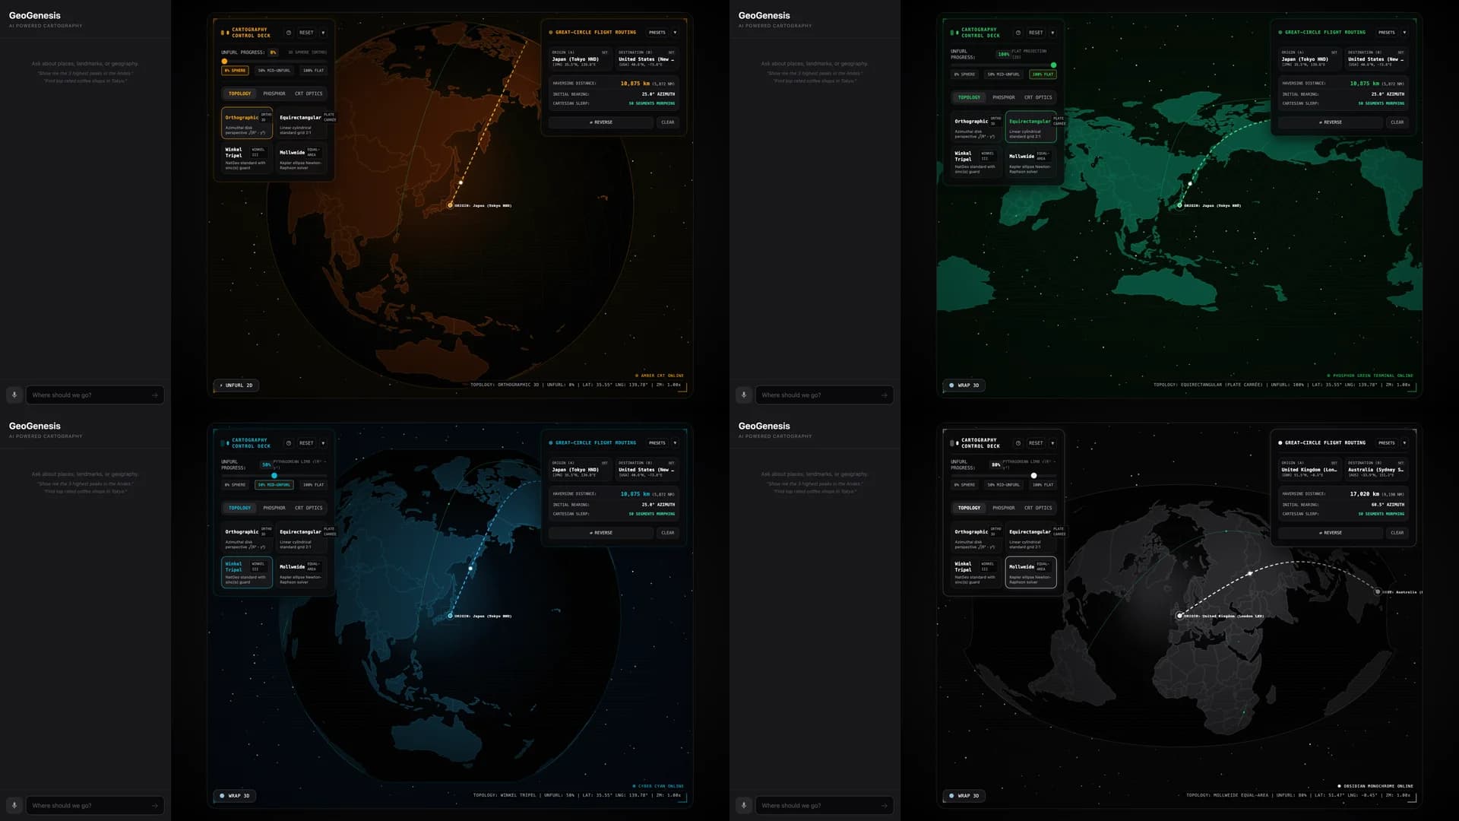Click the RESET button in the cyan control deck

306,443
